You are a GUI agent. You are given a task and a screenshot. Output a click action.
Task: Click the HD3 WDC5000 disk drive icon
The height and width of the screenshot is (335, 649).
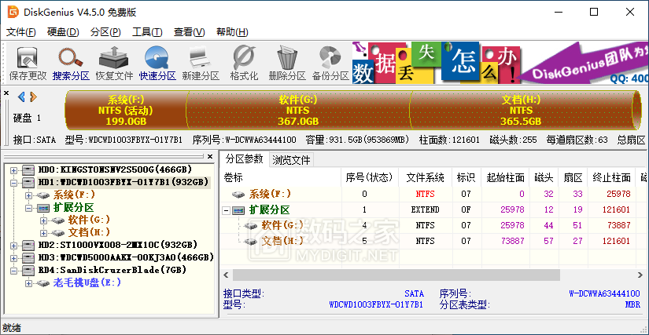click(28, 258)
